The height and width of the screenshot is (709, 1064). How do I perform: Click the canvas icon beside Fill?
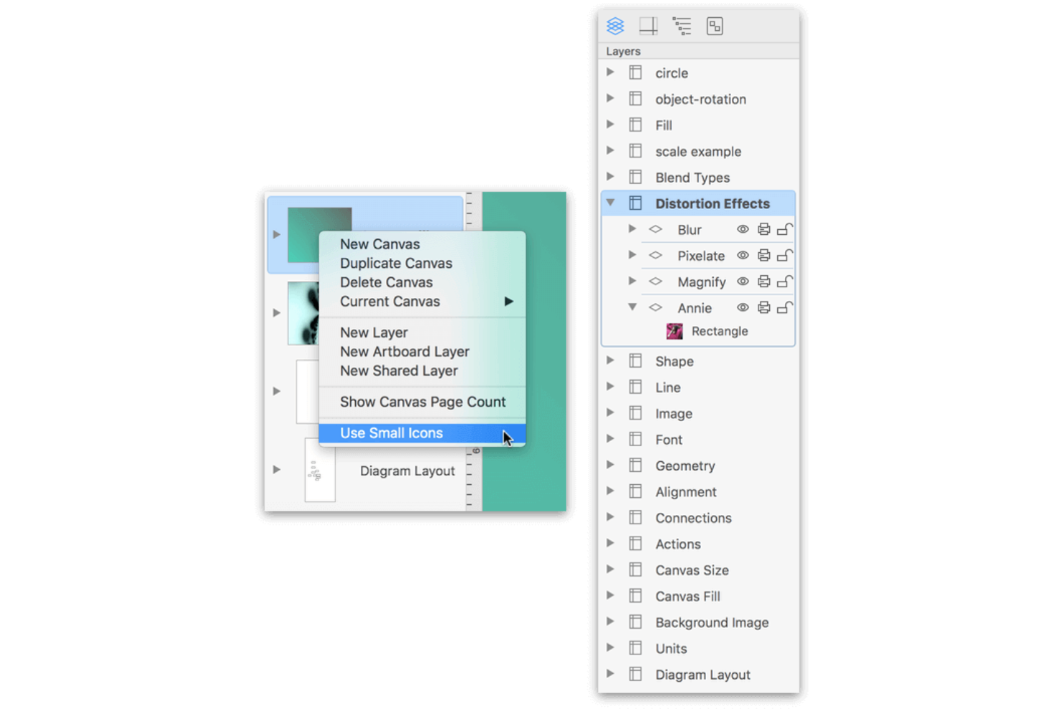click(636, 125)
